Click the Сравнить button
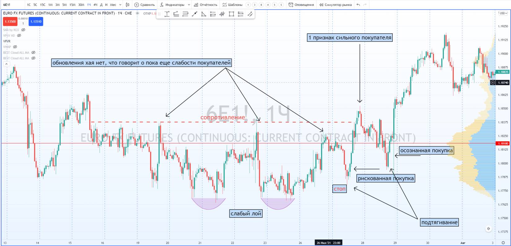The width and height of the screenshot is (511, 246). (x=145, y=5)
